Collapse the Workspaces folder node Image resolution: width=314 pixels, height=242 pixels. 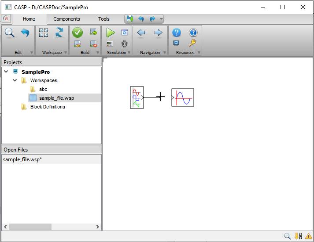click(x=15, y=80)
